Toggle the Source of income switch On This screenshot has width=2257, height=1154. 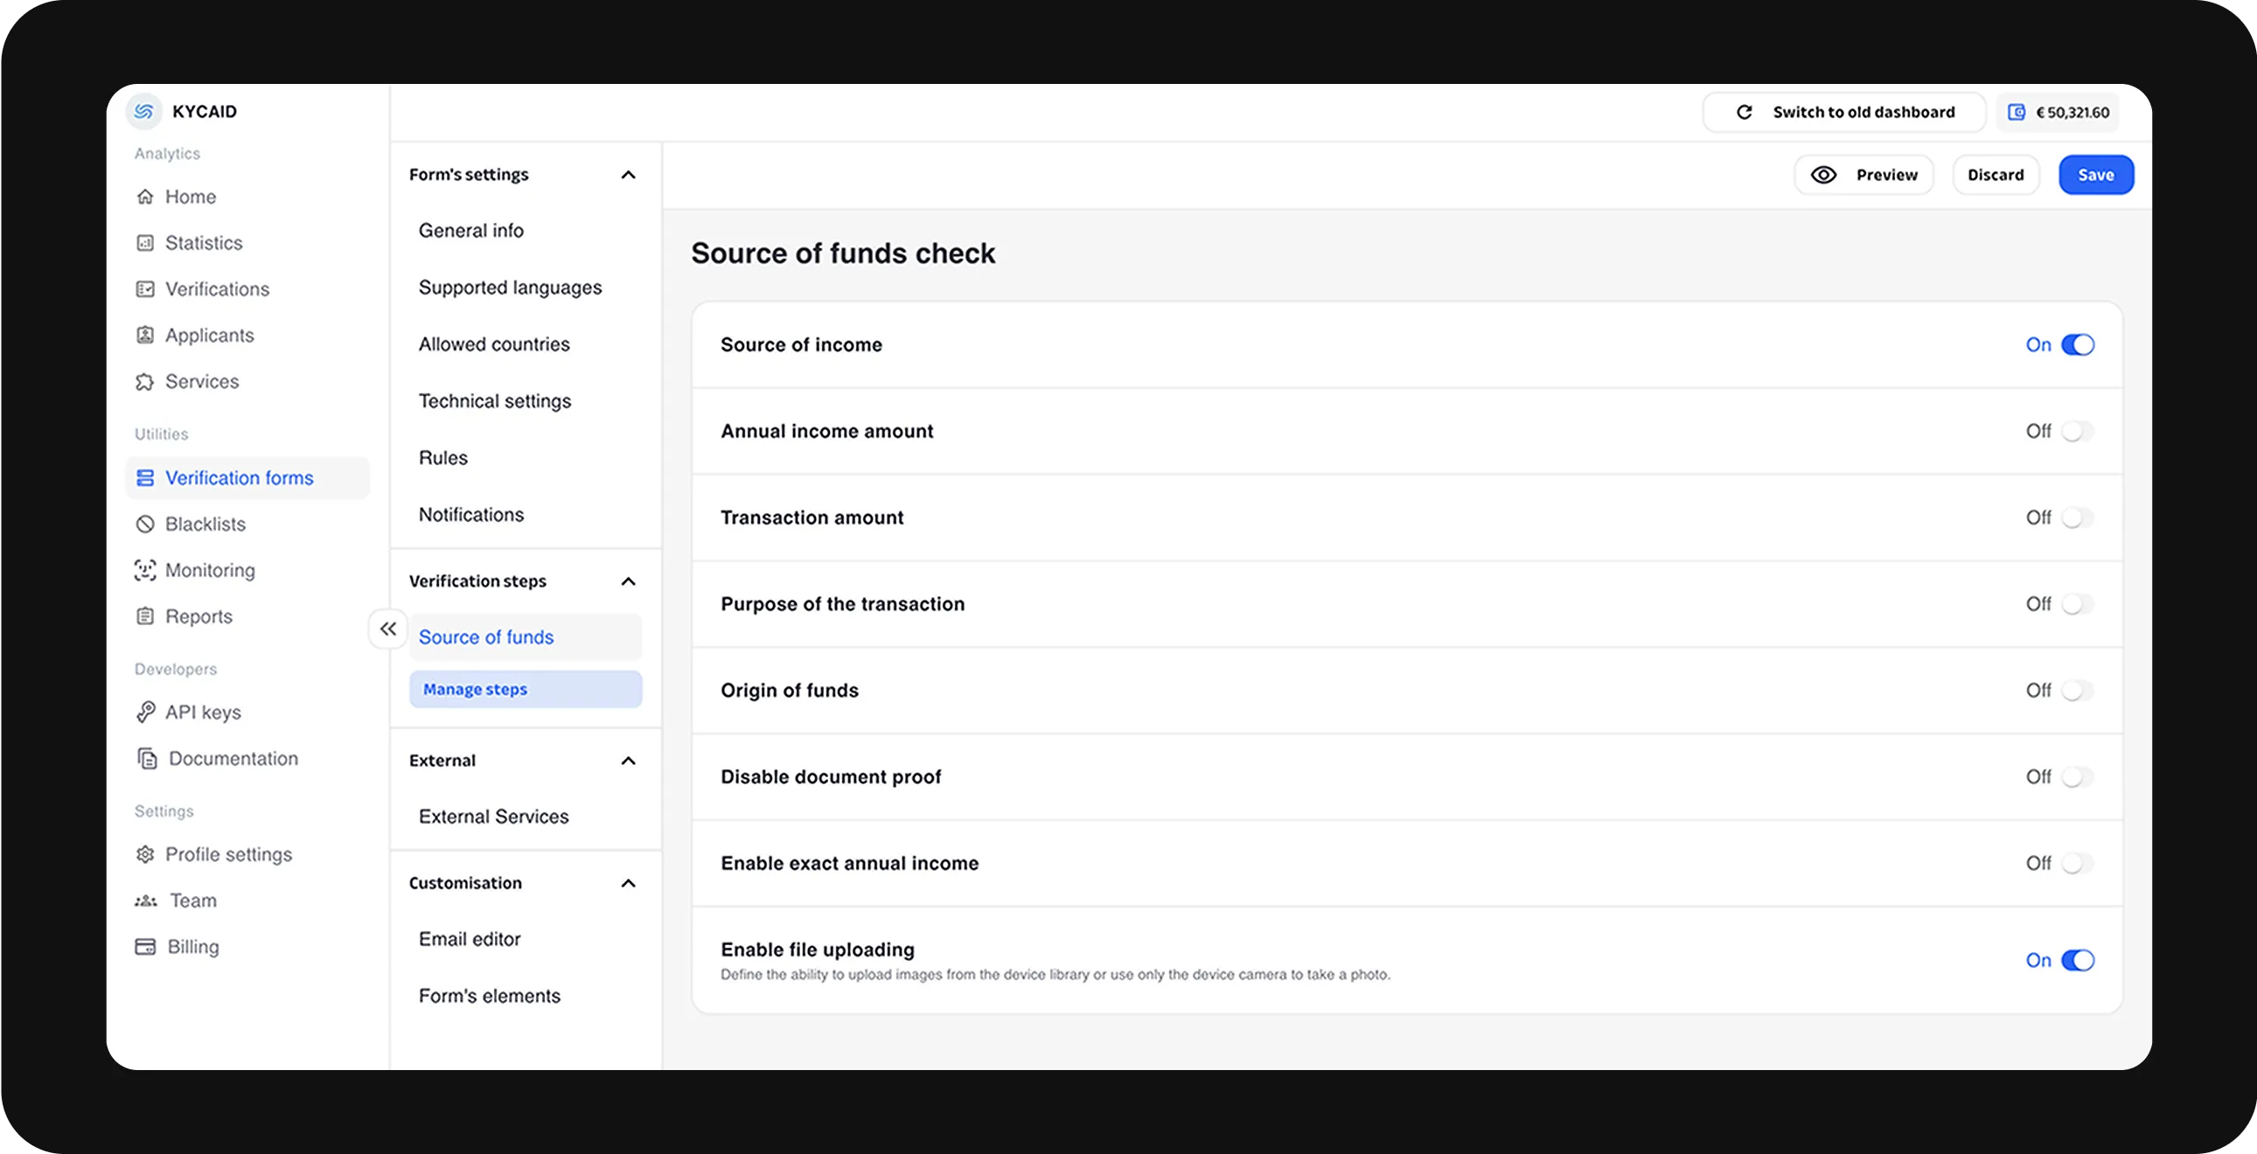point(2079,344)
